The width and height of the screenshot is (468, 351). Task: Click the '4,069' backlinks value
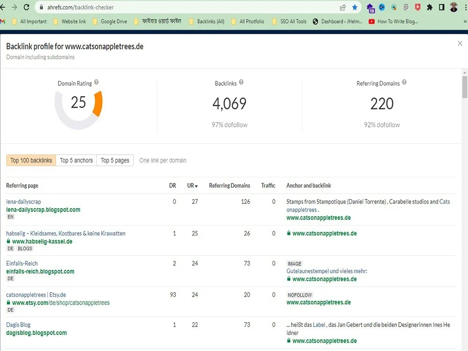point(229,103)
